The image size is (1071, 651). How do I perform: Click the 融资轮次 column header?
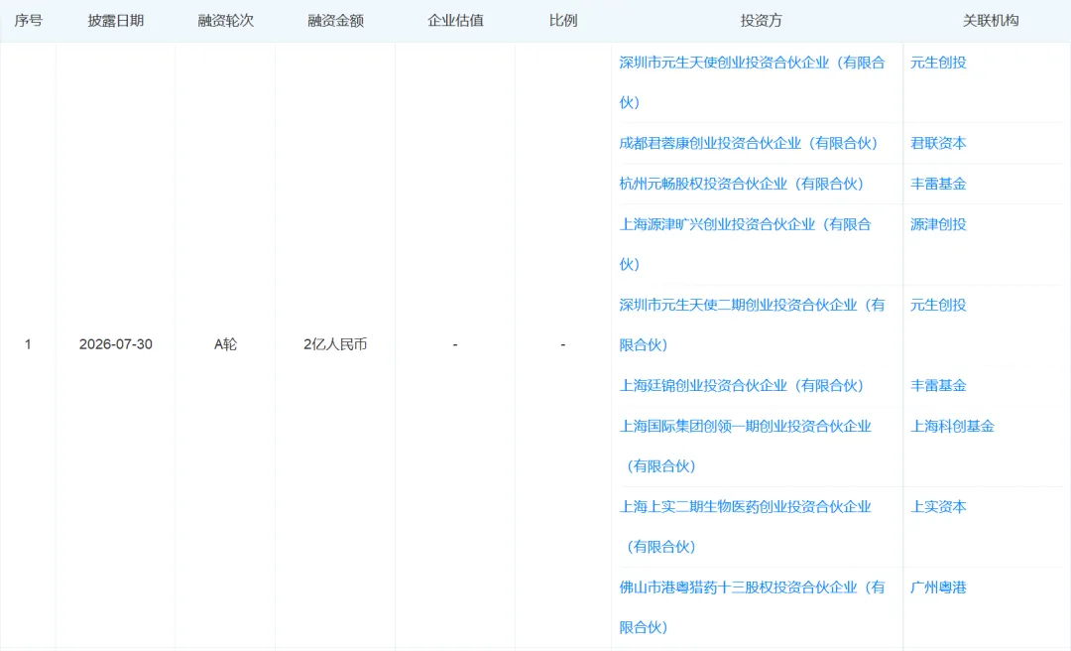pos(225,21)
